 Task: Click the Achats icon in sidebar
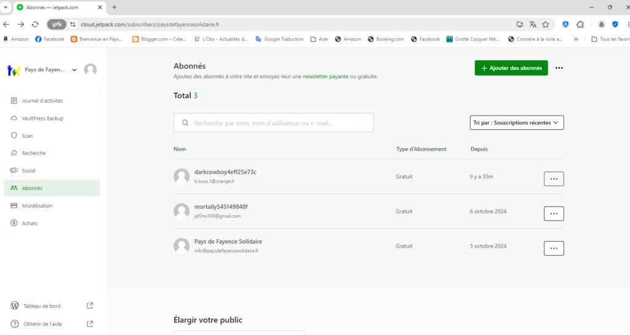(14, 223)
